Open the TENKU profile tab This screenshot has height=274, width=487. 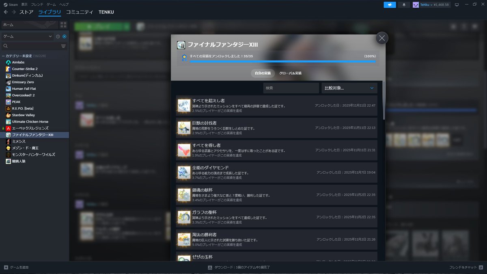(x=106, y=12)
